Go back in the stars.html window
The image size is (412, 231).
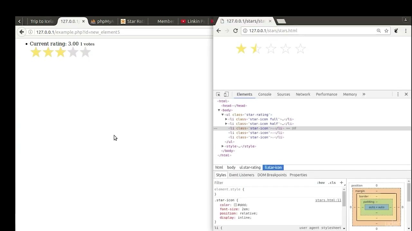[219, 31]
